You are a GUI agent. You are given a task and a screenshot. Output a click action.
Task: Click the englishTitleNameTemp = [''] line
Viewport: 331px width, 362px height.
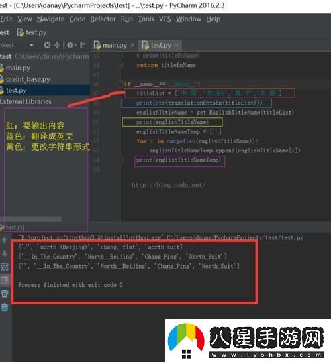tap(179, 131)
